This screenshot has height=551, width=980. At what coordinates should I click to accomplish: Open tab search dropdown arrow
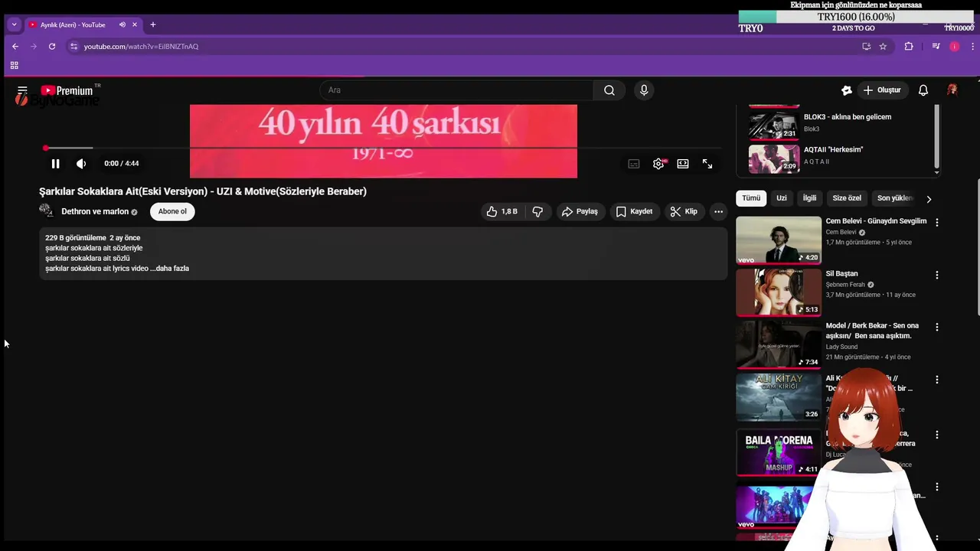coord(14,24)
